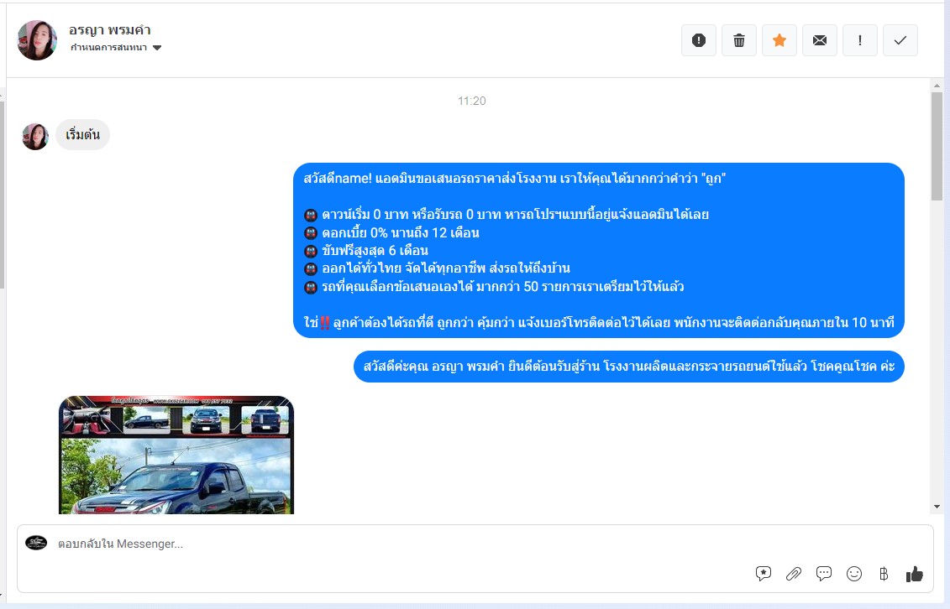Click the chat vertical scrollbar thumb
The width and height of the screenshot is (950, 609).
(937, 146)
